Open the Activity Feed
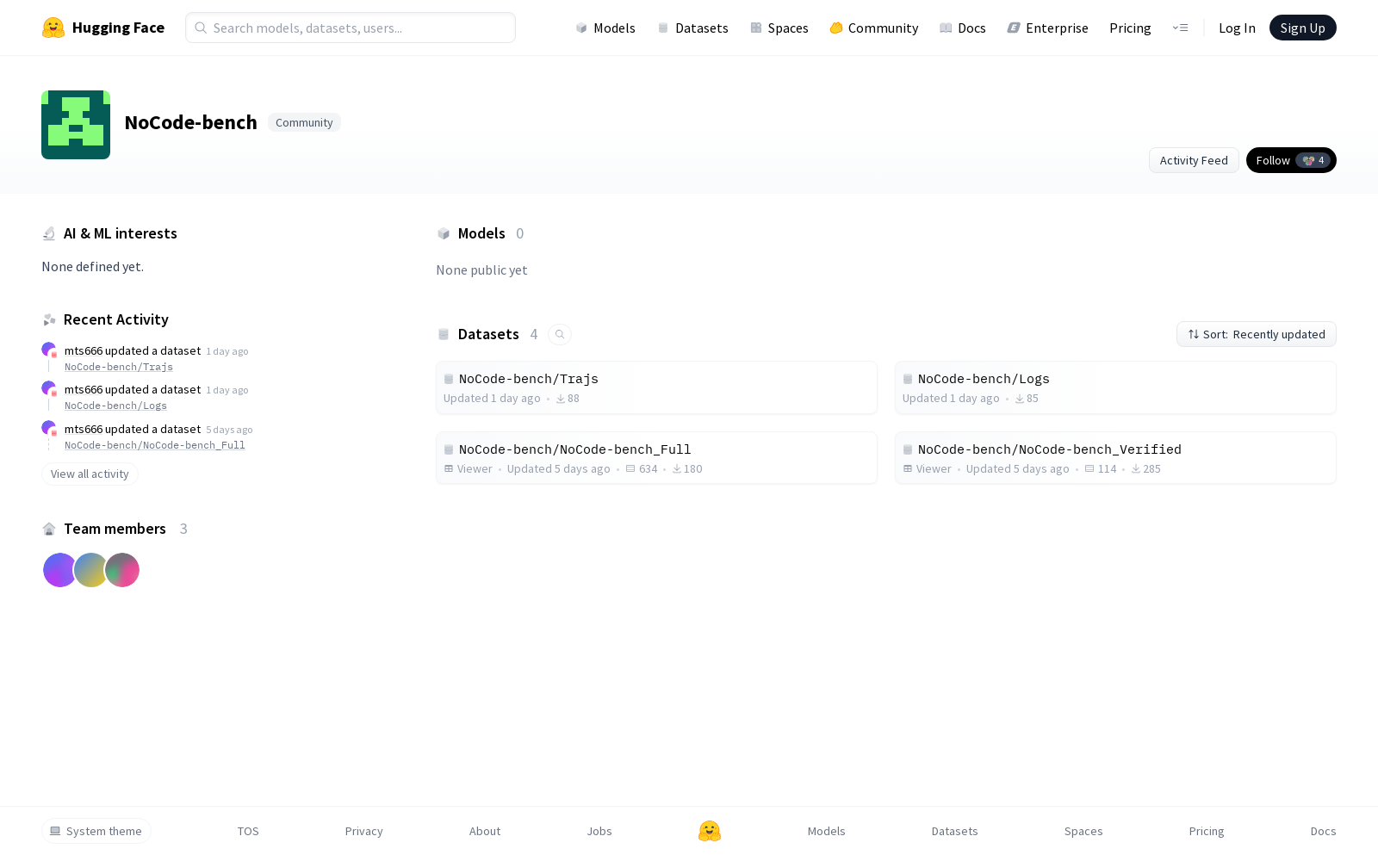The height and width of the screenshot is (861, 1378). point(1194,160)
